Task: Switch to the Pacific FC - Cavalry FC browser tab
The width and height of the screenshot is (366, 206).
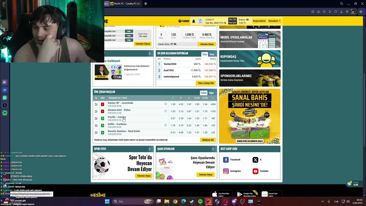Action: pos(126,4)
